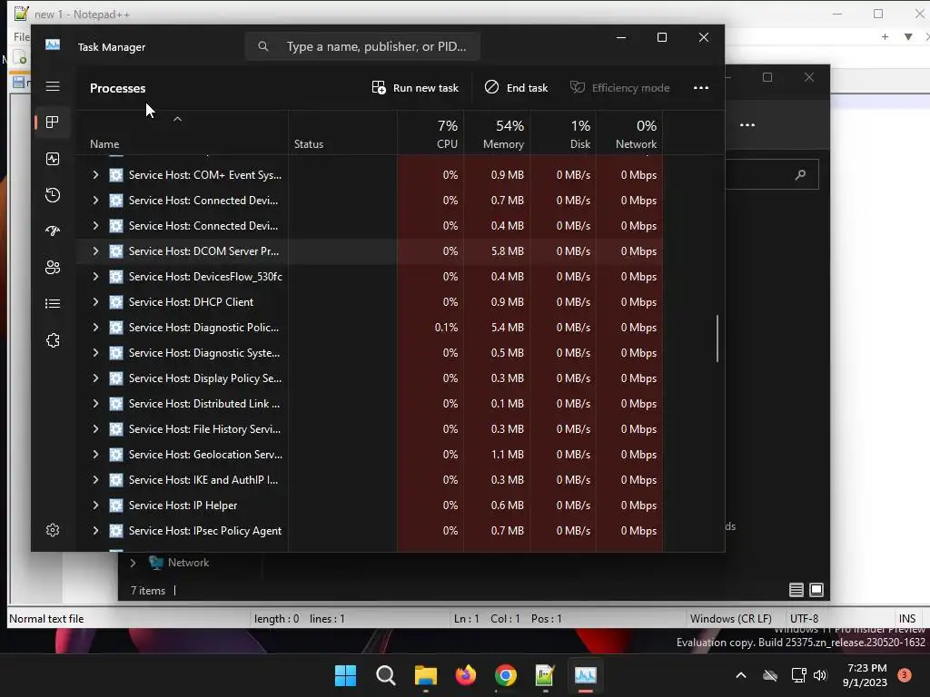The height and width of the screenshot is (697, 930).
Task: Click Efficiency mode button
Action: pyautogui.click(x=619, y=88)
